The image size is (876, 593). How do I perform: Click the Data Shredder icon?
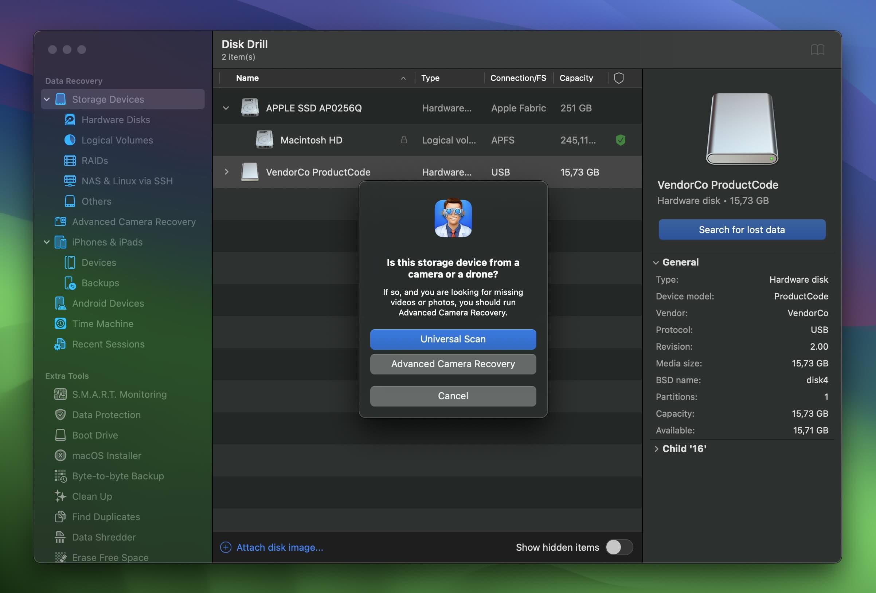point(60,537)
